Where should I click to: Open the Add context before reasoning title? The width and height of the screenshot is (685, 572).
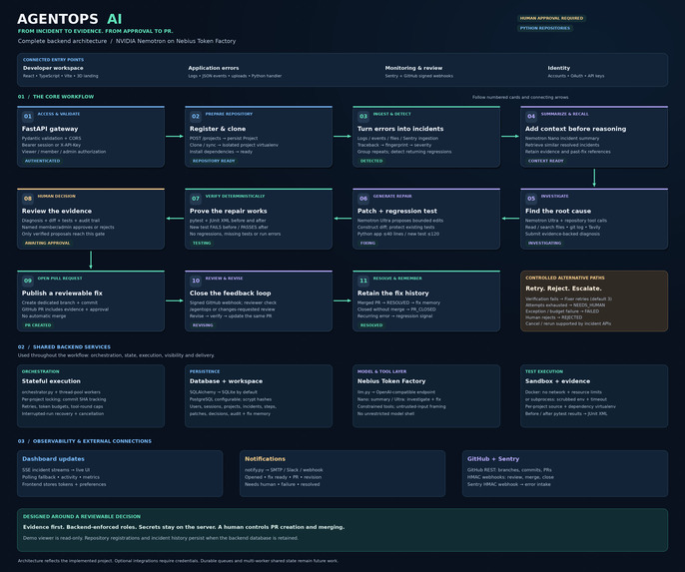click(x=575, y=129)
